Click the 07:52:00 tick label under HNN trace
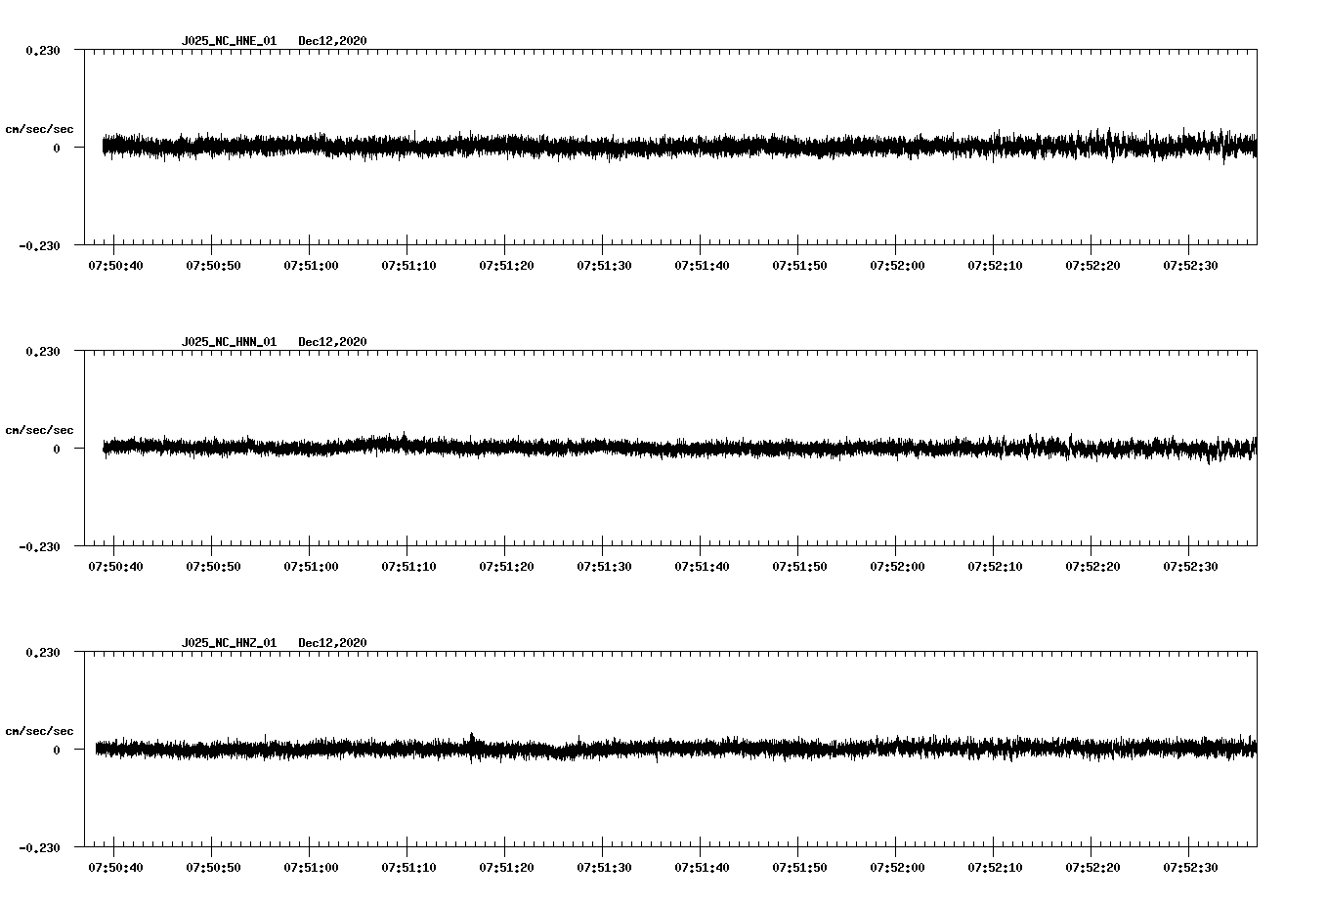This screenshot has height=903, width=1327. pyautogui.click(x=897, y=565)
